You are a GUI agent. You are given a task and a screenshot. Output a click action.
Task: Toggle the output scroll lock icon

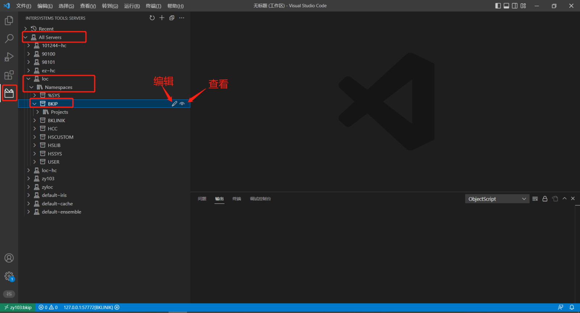(545, 199)
